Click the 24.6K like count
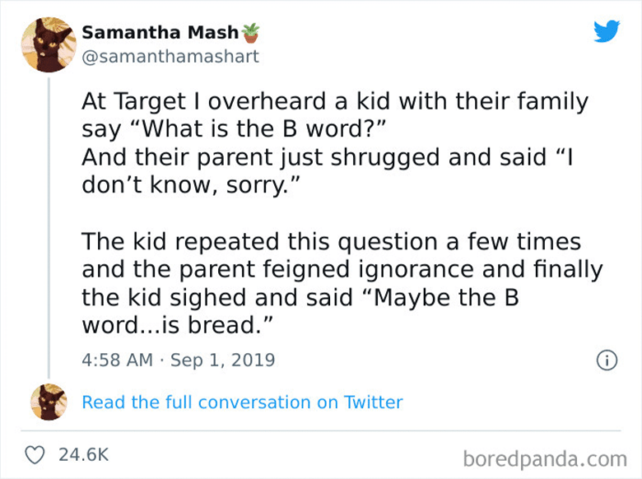This screenshot has height=479, width=642. click(81, 453)
